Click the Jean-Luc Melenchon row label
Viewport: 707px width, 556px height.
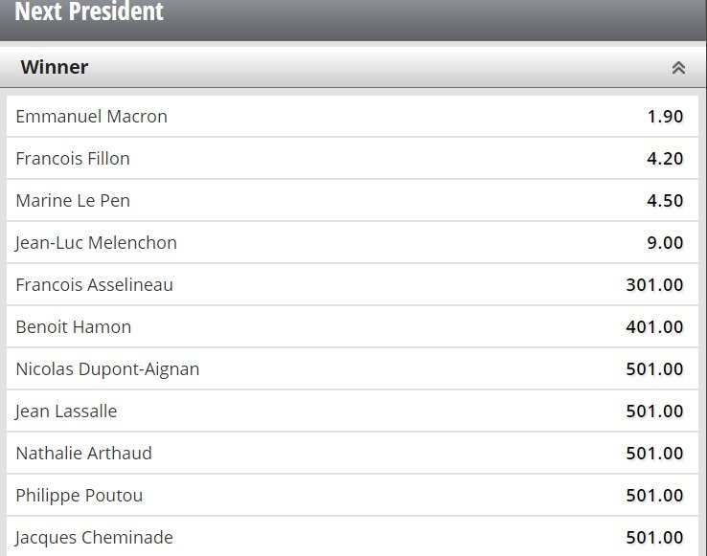click(x=97, y=243)
